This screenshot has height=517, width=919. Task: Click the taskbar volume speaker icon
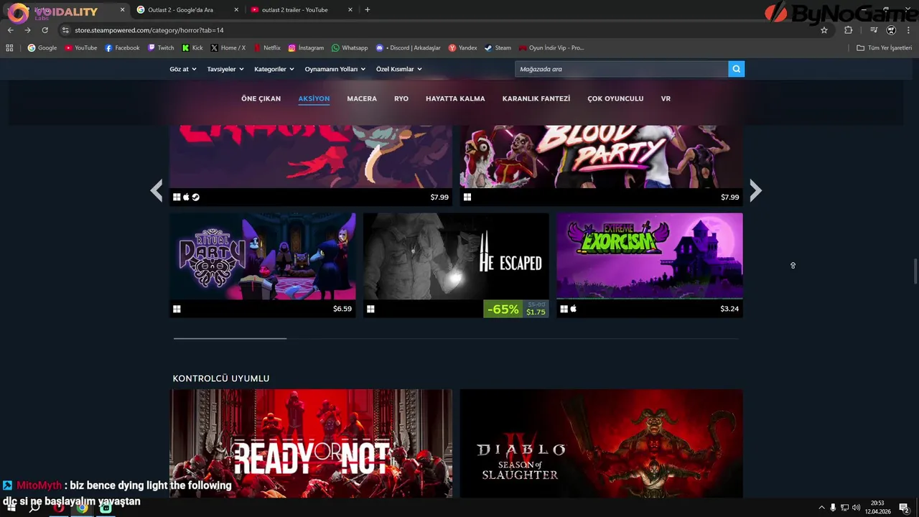coord(856,508)
